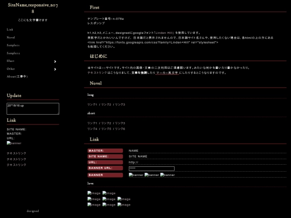Click リンク3 under long section
Viewport: 291px width, 218px height.
coord(120,104)
